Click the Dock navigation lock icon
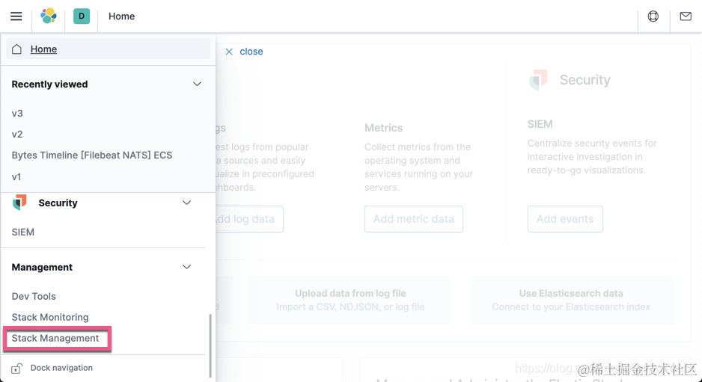Screen dimensions: 702x382 point(16,368)
